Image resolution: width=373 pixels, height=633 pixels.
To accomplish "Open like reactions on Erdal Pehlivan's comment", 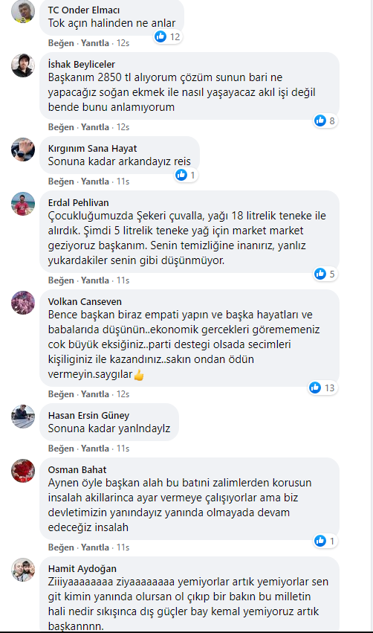I will tap(325, 274).
